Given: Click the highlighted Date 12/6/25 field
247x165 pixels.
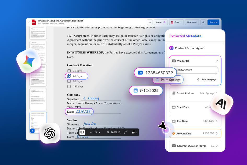Looking at the screenshot, I should point(79,112).
